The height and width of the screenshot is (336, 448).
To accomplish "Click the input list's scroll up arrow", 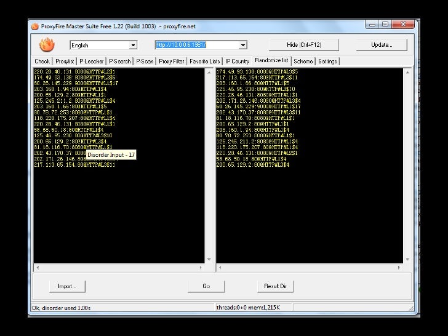I will 209,73.
